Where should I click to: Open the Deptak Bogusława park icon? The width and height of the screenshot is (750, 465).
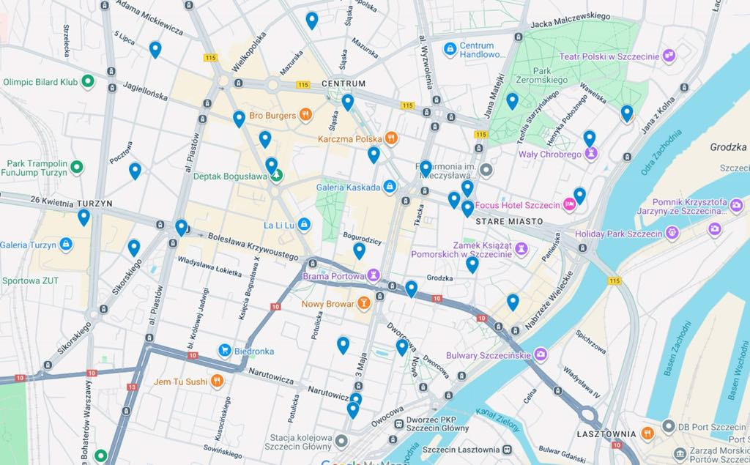(x=276, y=176)
